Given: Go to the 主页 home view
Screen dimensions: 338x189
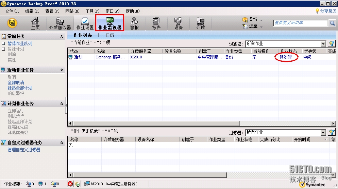Looking at the screenshot, I should [x=35, y=23].
